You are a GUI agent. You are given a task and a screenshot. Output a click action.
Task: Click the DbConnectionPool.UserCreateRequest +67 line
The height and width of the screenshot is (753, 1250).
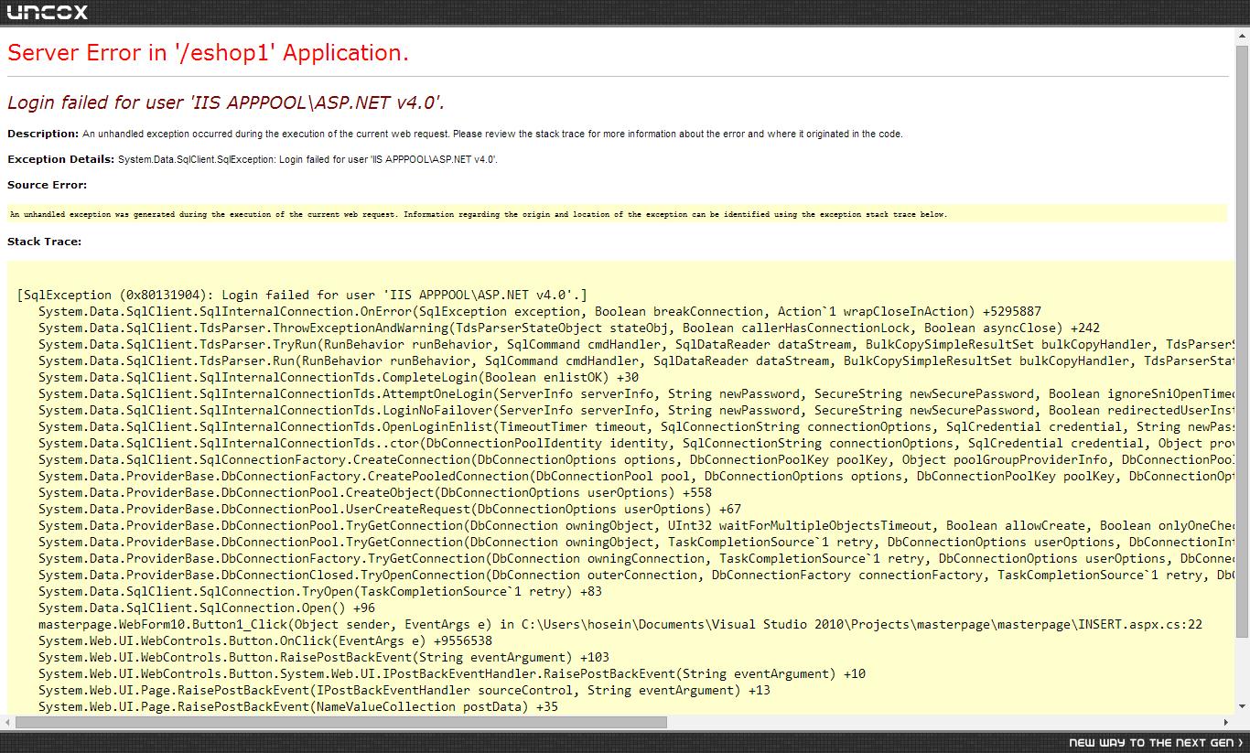tap(390, 509)
